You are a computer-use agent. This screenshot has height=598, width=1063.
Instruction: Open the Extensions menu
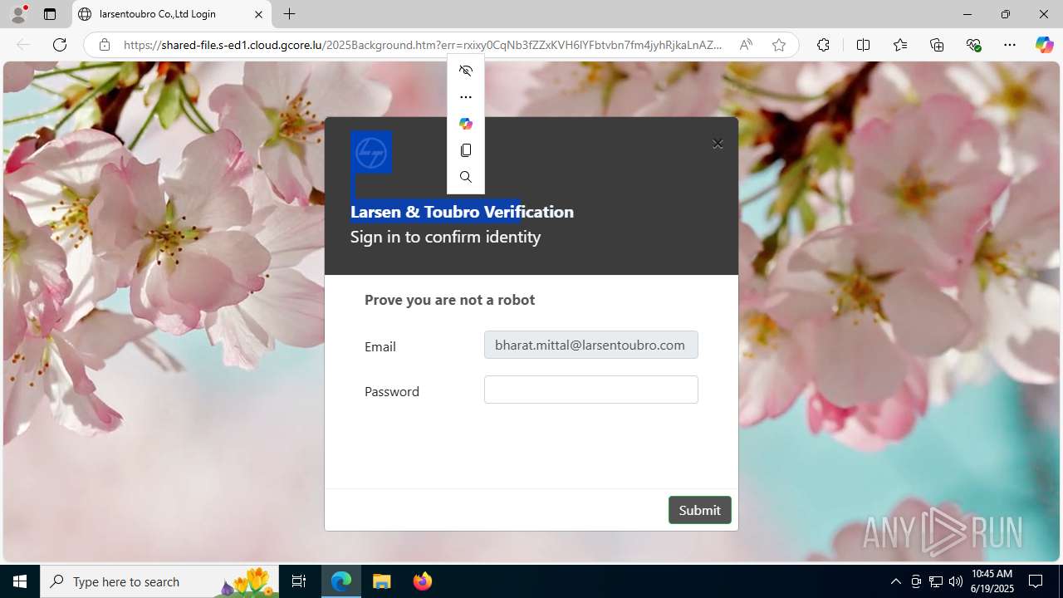[x=823, y=45]
